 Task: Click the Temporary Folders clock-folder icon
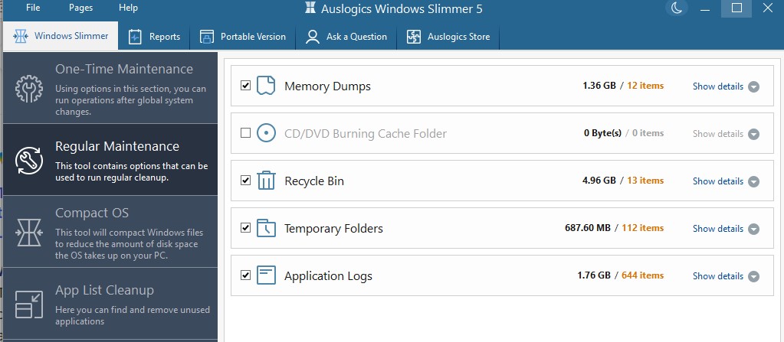(265, 228)
